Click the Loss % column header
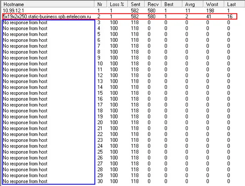The height and width of the screenshot is (186, 245). coord(118,4)
